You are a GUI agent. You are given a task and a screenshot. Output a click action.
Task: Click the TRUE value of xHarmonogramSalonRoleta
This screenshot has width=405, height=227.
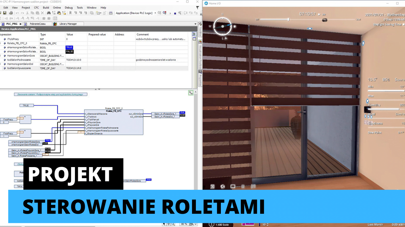point(69,48)
